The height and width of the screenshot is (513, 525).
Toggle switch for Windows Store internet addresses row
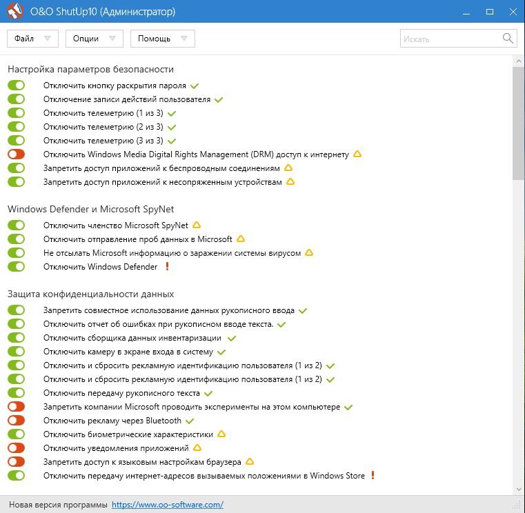(x=16, y=475)
